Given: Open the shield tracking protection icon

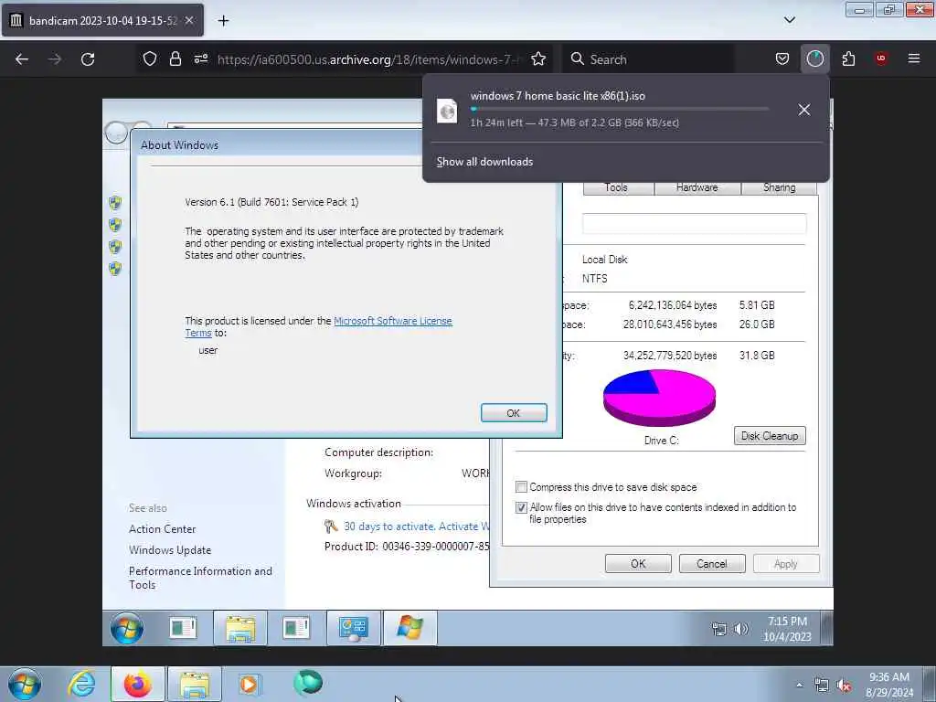Looking at the screenshot, I should click(150, 58).
